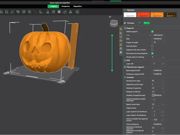Click the Angolo di soglia value field

coord(158,42)
